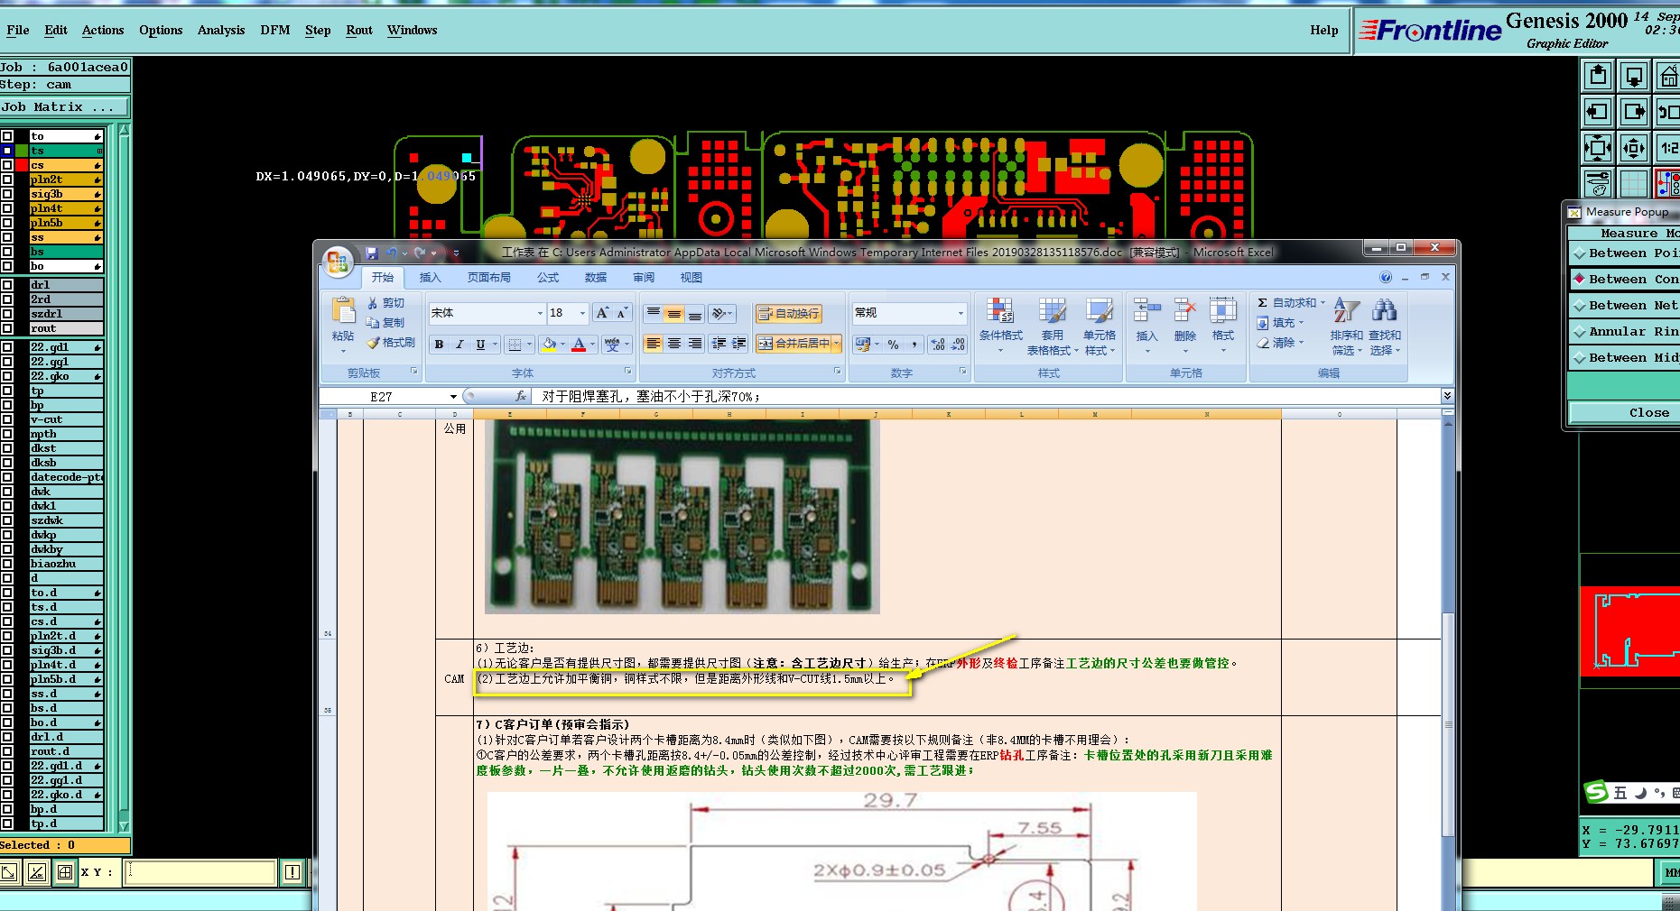Click the Center align icon in Excel

pyautogui.click(x=674, y=344)
